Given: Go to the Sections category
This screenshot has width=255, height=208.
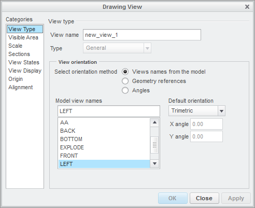Looking at the screenshot, I should pyautogui.click(x=19, y=54).
